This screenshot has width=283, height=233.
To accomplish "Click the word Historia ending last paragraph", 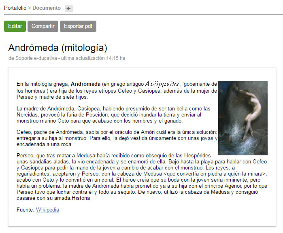I will point(81,198).
